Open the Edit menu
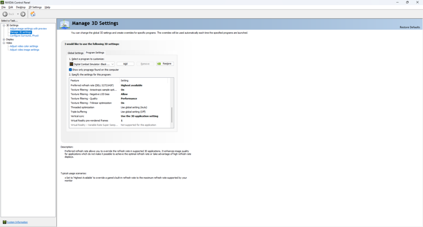 pos(11,7)
